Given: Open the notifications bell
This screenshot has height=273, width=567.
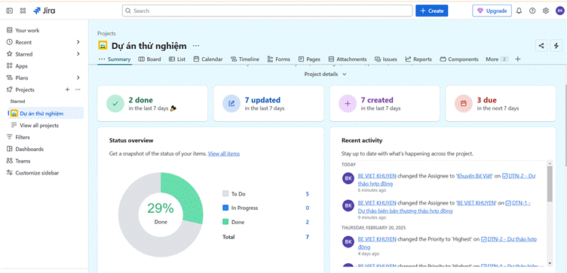Looking at the screenshot, I should 519,11.
